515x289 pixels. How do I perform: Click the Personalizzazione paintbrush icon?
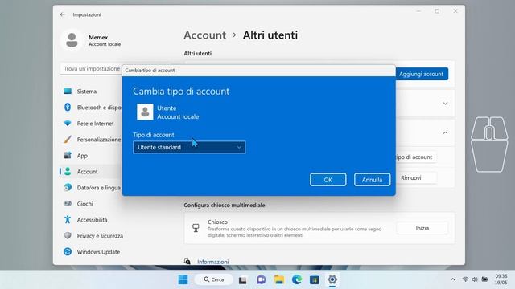click(68, 139)
